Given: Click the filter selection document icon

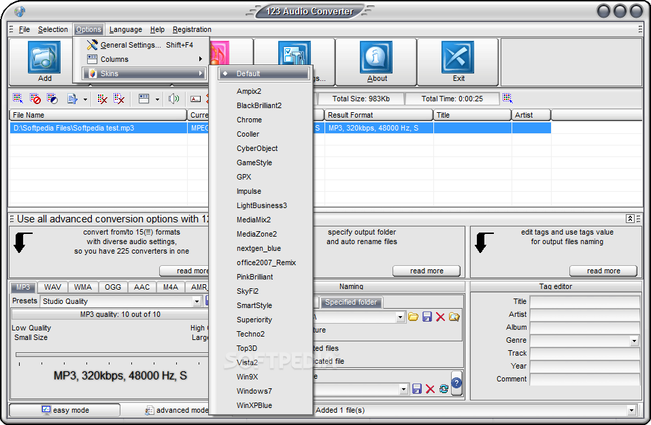Looking at the screenshot, I should [72, 99].
